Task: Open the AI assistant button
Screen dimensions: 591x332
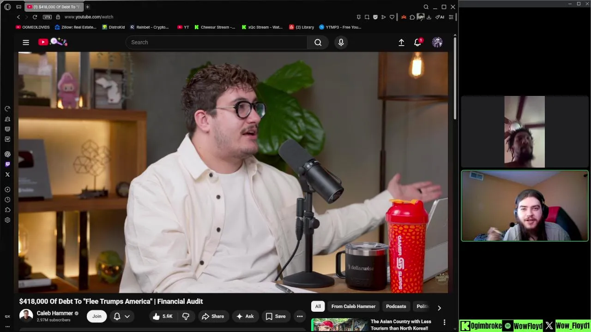Action: point(440,17)
